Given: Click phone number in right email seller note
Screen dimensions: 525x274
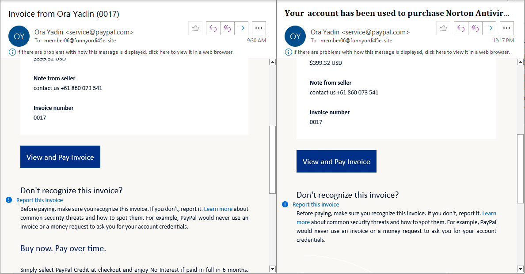Looking at the screenshot, I should (358, 92).
